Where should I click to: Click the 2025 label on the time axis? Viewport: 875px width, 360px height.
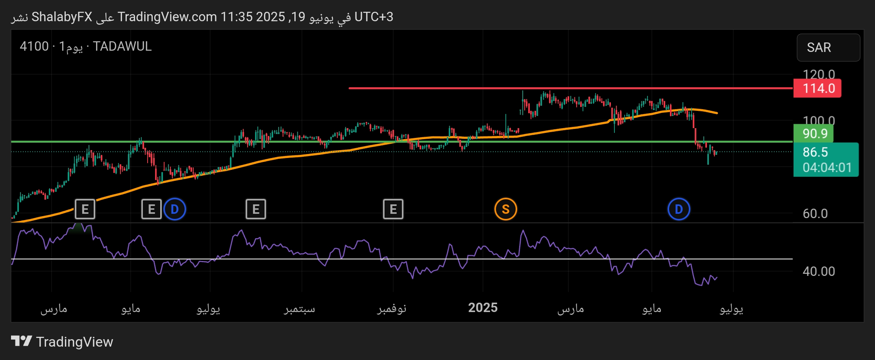[483, 308]
